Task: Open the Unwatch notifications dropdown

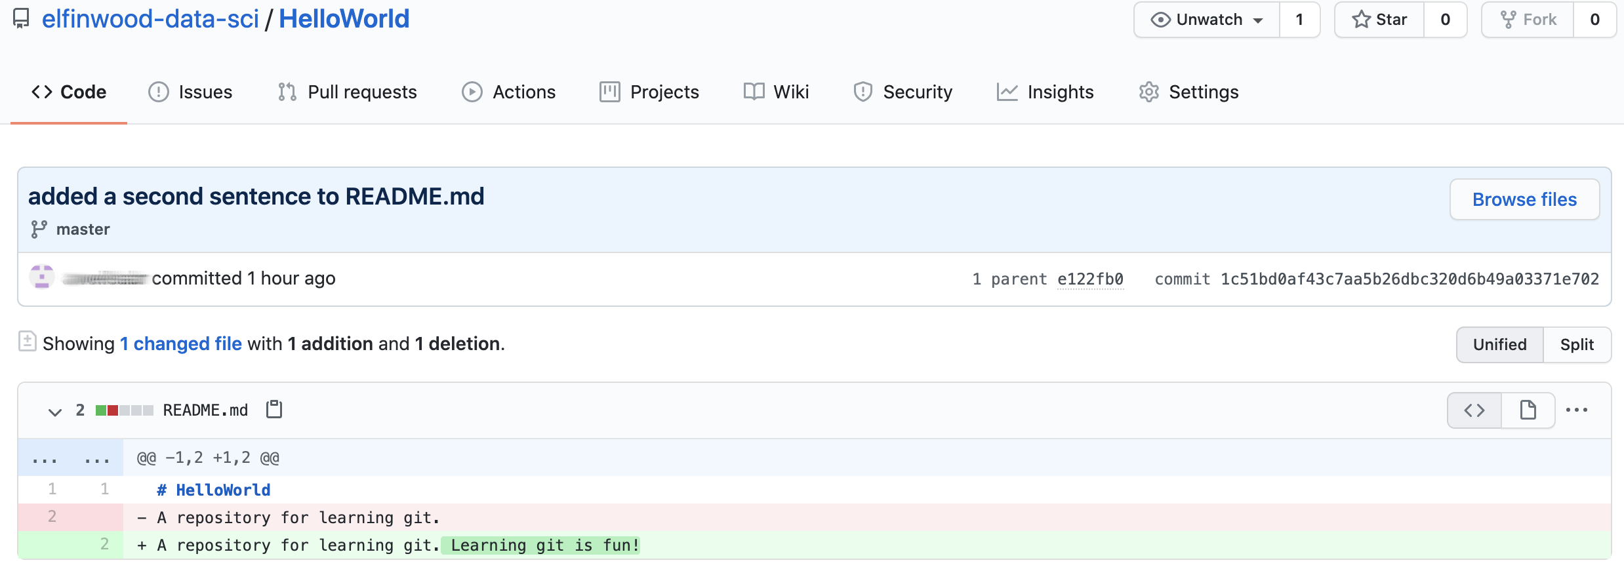Action: (x=1207, y=20)
